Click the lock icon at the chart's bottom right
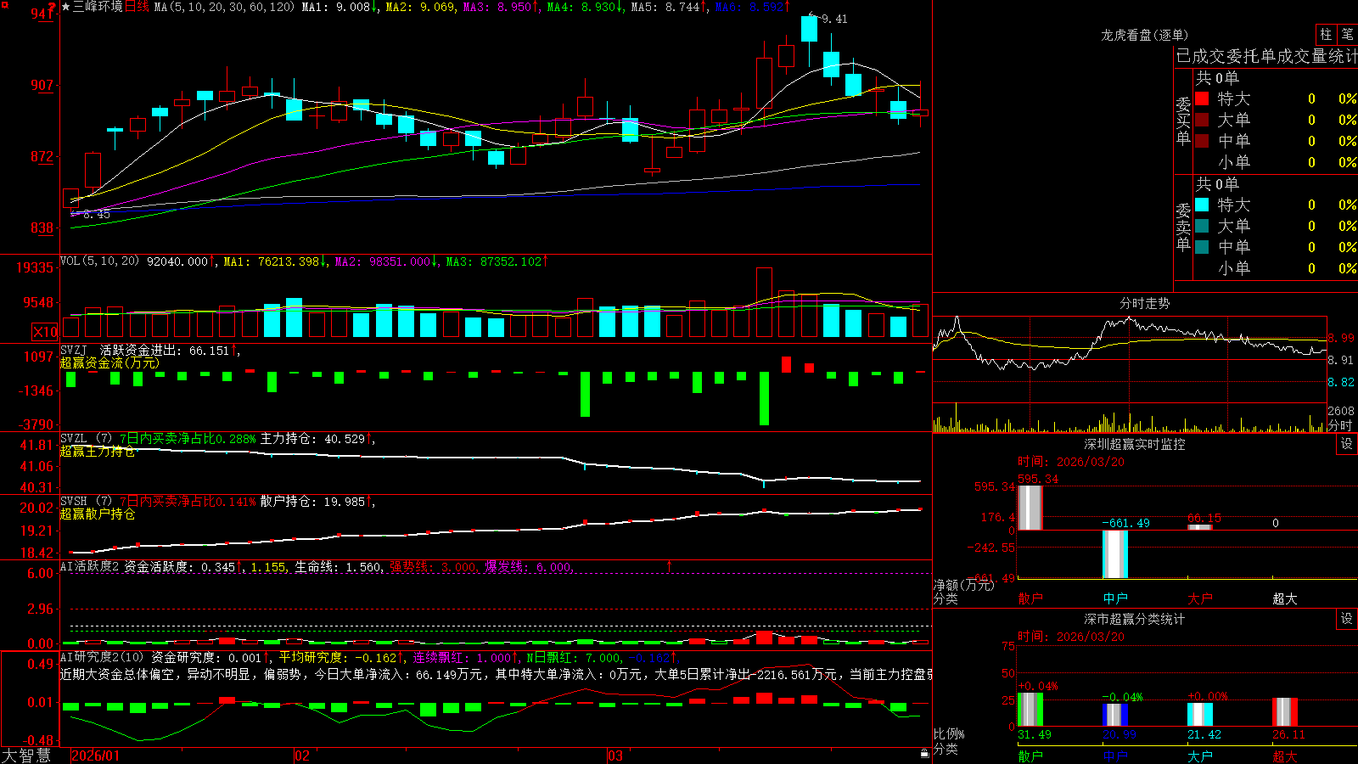Screen dimensions: 1358x764 tap(925, 754)
